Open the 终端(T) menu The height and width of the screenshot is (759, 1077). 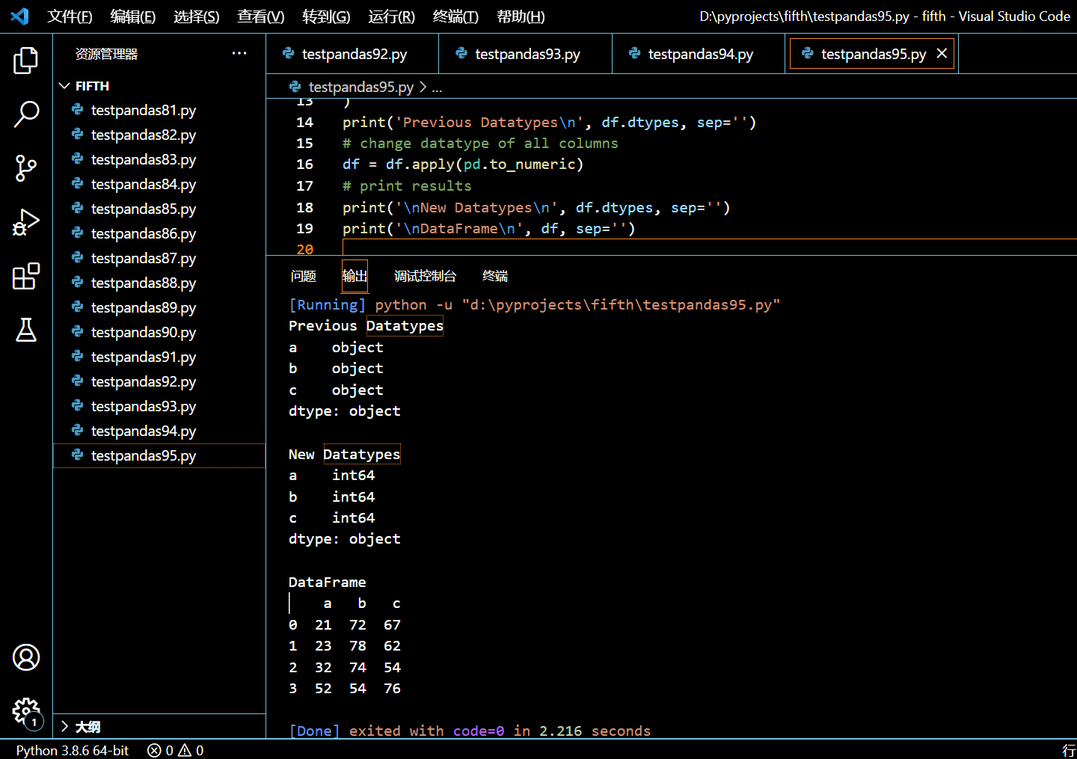[456, 16]
